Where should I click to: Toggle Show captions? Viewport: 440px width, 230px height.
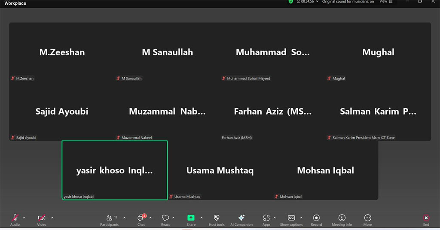(x=291, y=219)
